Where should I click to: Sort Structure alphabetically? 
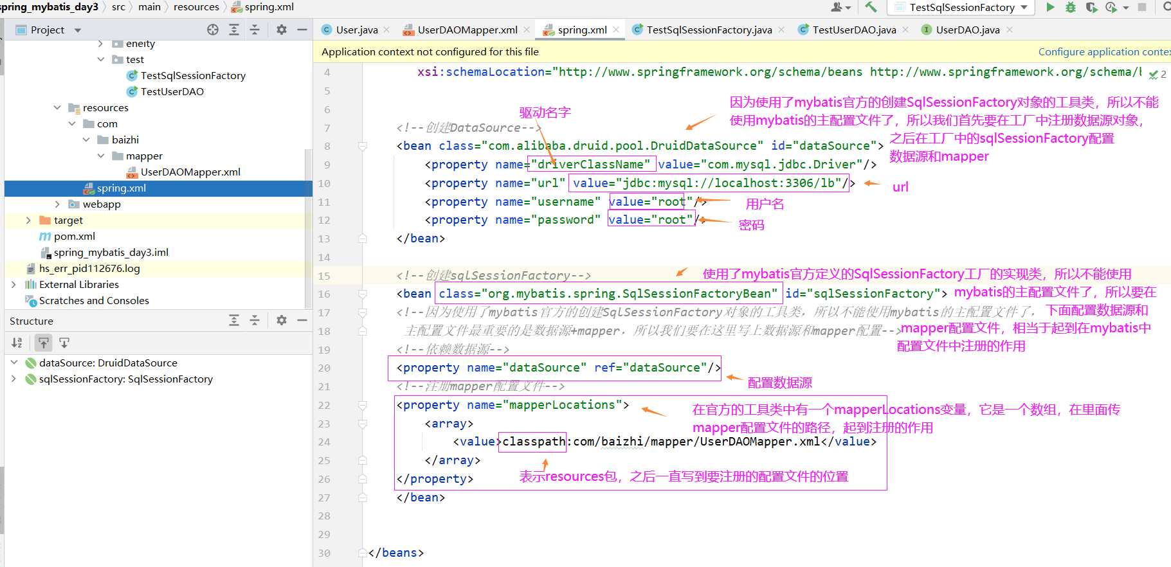point(17,343)
